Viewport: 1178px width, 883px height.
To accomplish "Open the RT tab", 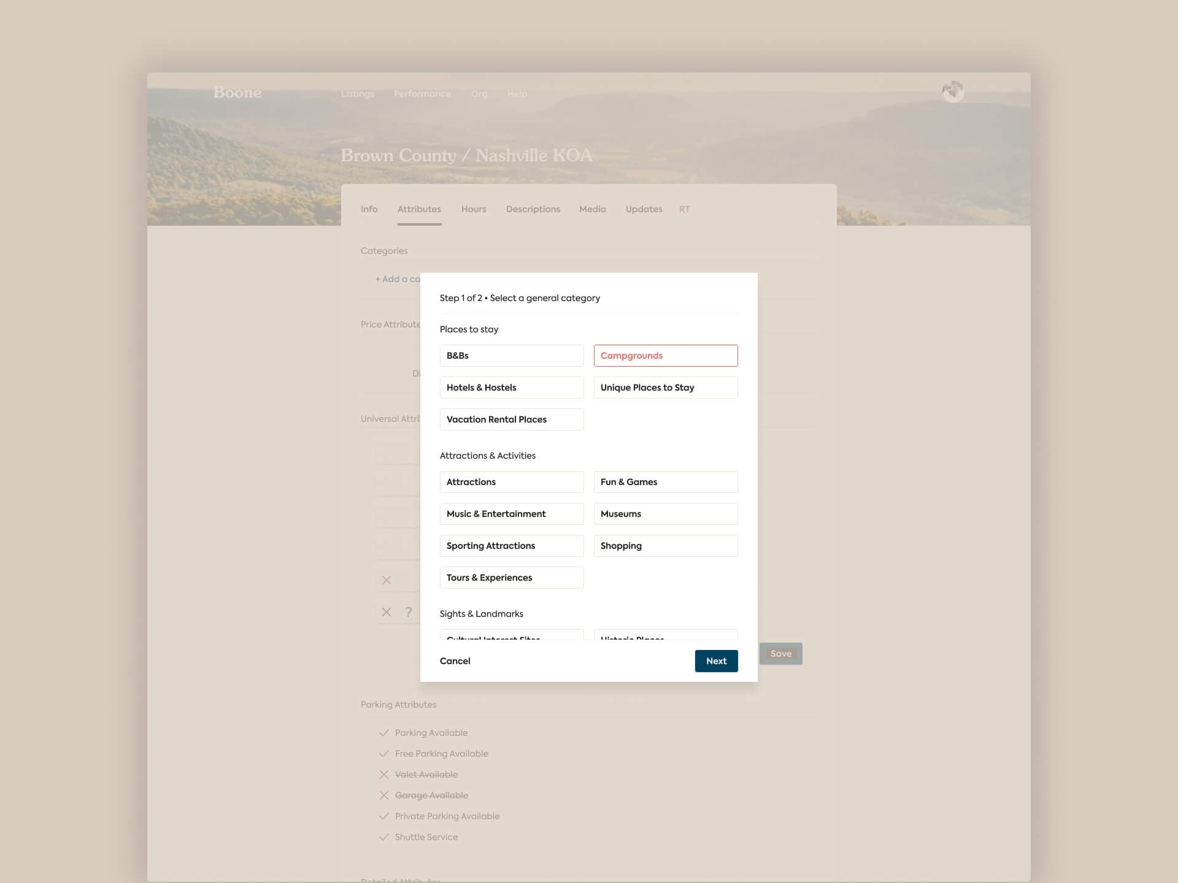I will coord(684,209).
